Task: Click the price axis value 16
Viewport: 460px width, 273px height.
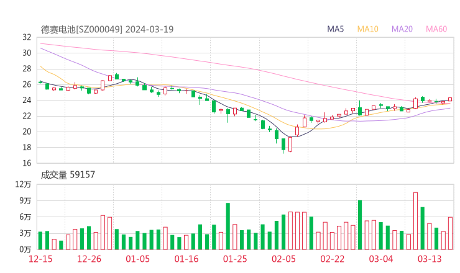Action: pyautogui.click(x=27, y=163)
